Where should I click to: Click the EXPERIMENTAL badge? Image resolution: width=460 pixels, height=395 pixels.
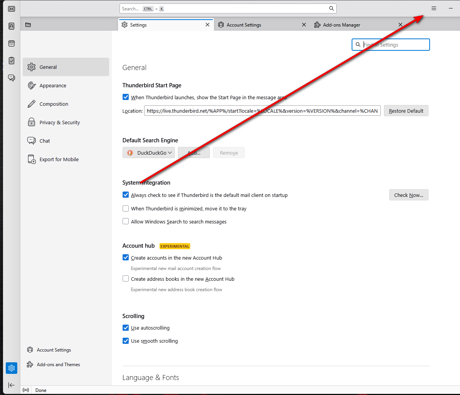[175, 246]
